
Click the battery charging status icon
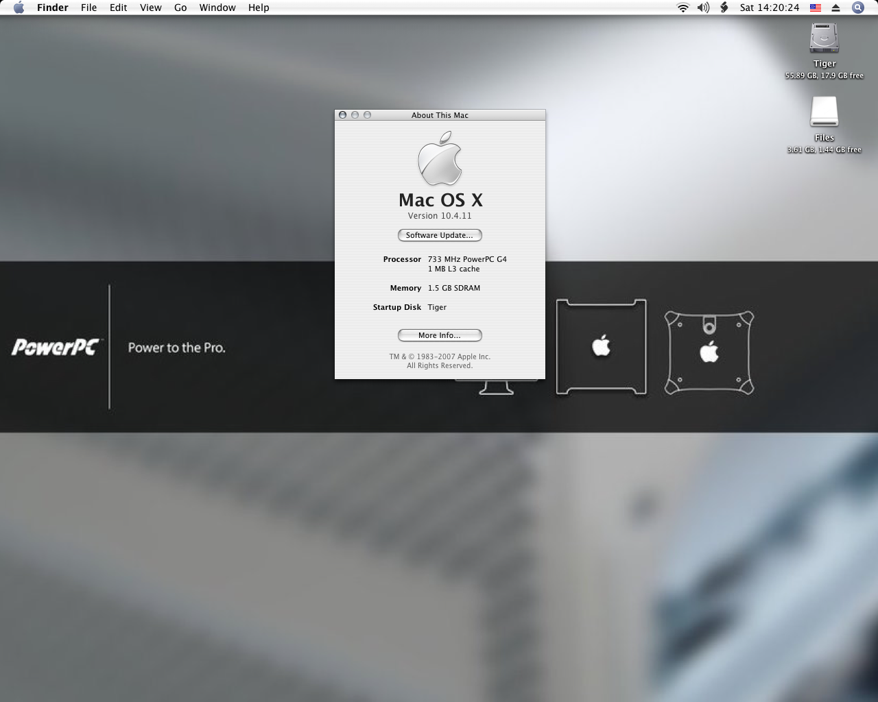pyautogui.click(x=724, y=8)
